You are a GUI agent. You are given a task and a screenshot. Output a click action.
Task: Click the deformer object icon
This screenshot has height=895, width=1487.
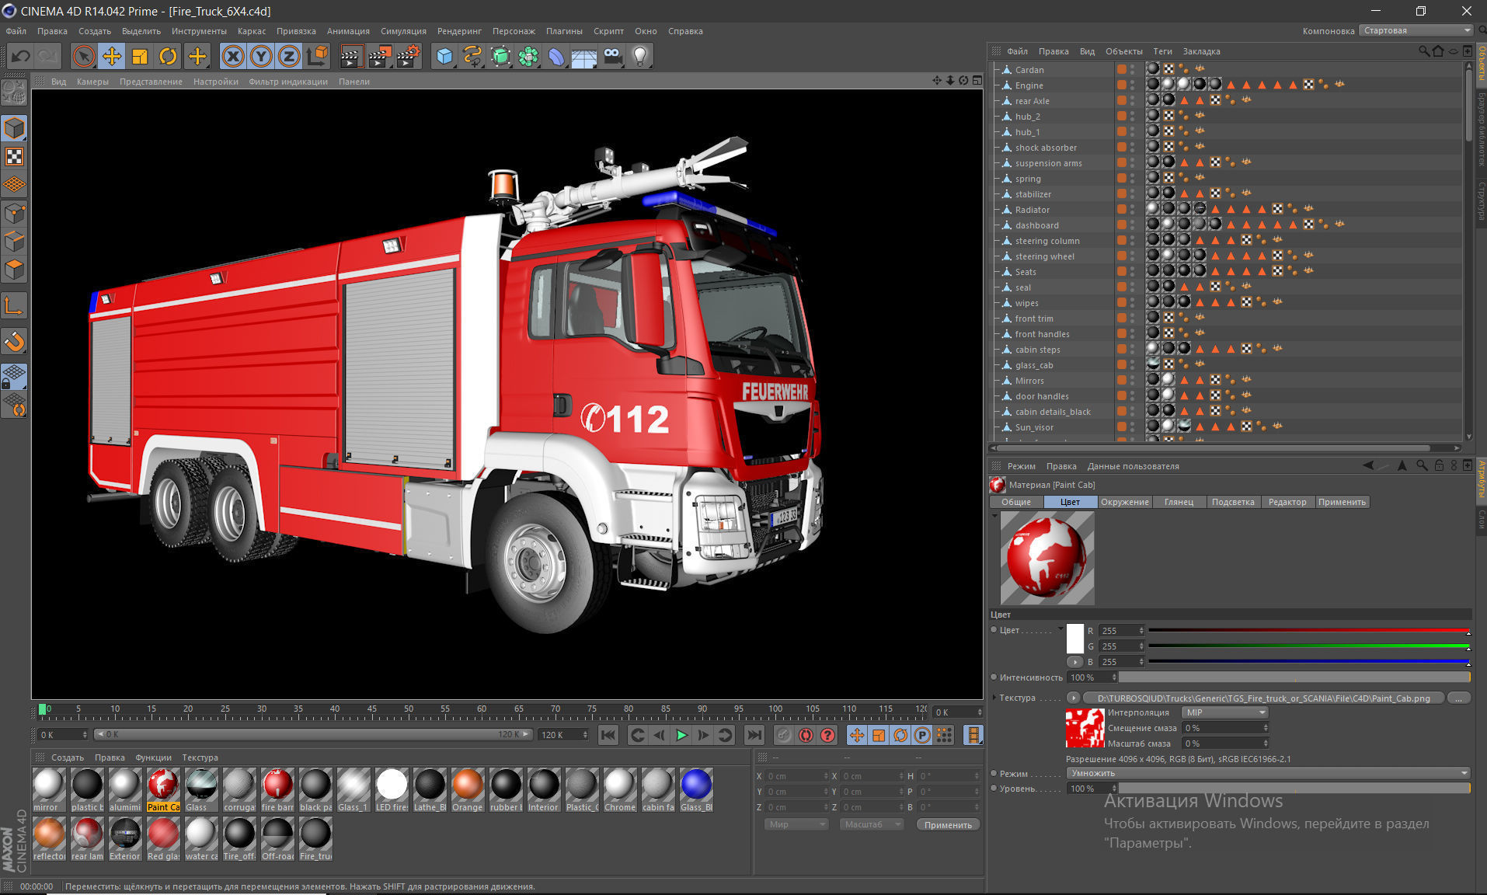pos(556,56)
